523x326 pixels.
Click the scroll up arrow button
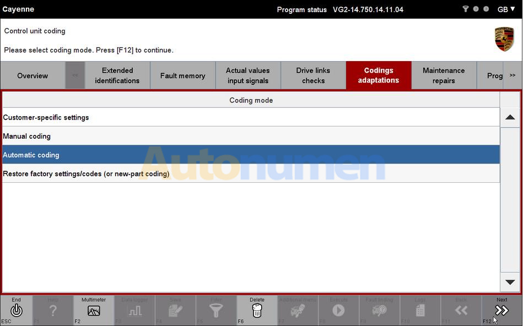(510, 117)
